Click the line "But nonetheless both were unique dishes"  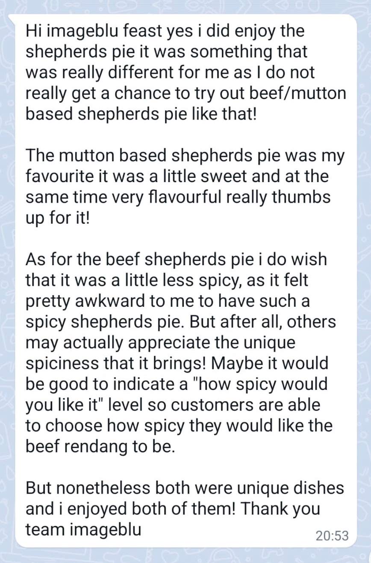point(185,488)
